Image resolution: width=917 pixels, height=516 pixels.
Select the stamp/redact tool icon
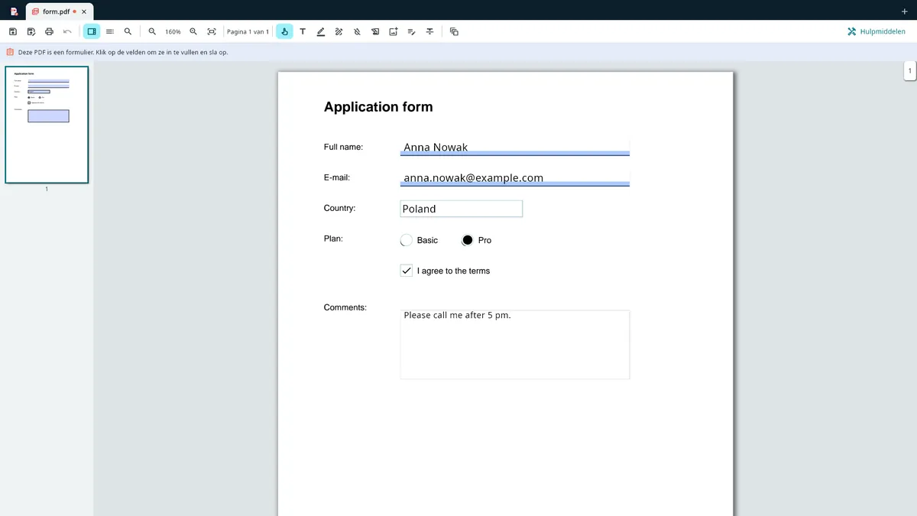(x=375, y=31)
